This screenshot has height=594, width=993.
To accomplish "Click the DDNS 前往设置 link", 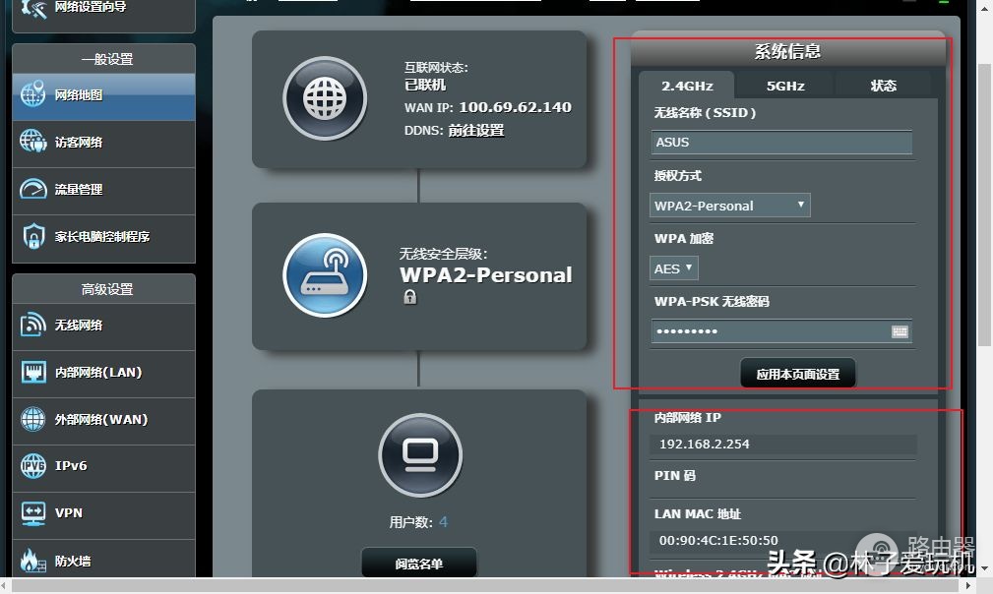I will click(x=476, y=131).
